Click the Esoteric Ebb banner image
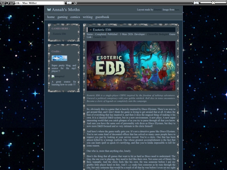227x170 pixels. 131,66
